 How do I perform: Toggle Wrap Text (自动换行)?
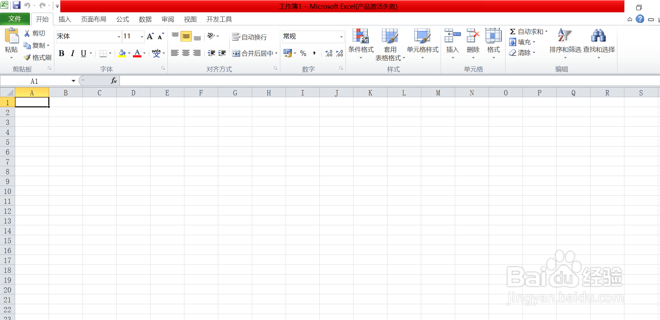point(249,37)
